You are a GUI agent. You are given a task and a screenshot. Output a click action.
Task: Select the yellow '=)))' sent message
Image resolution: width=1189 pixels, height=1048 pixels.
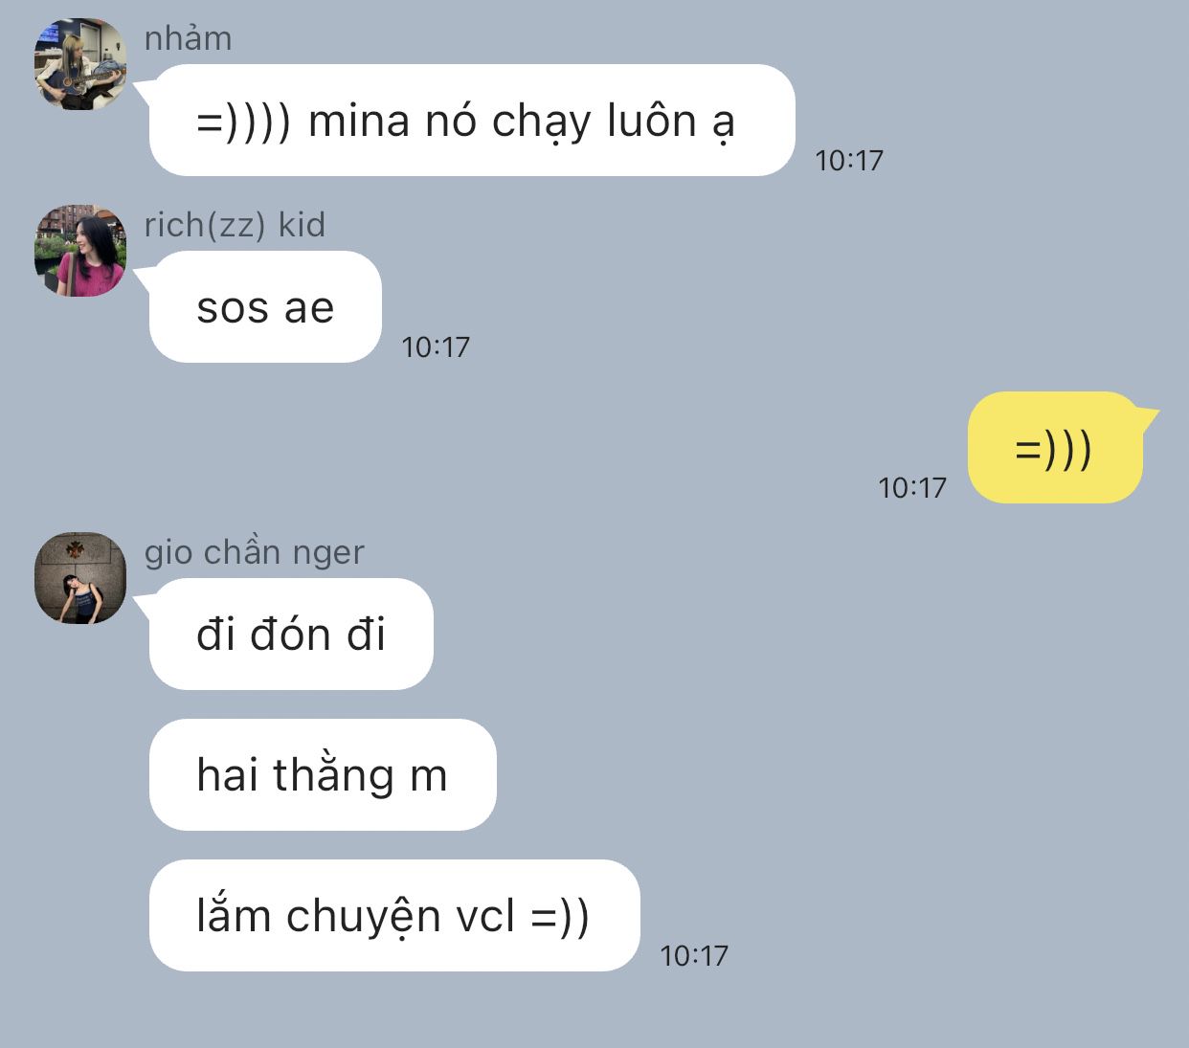(x=1055, y=447)
